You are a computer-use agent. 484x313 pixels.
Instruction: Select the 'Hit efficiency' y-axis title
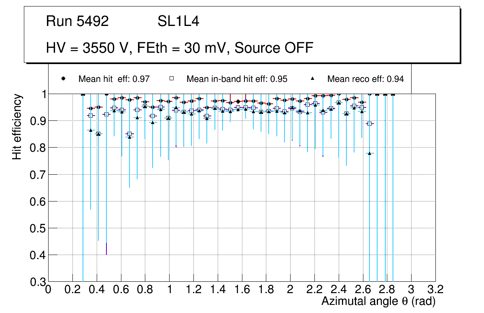click(17, 126)
